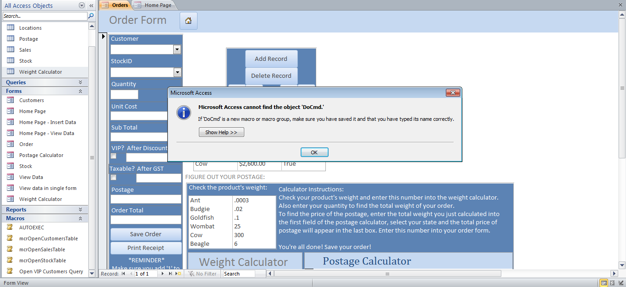Run the mcrOpenCustomersTable macro
The height and width of the screenshot is (287, 626).
44,238
